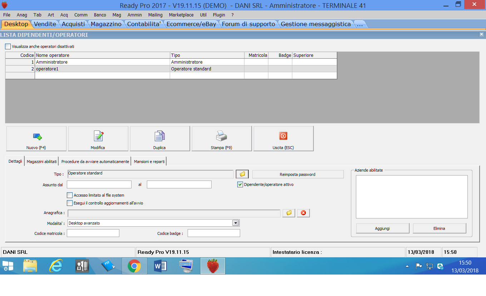Select Magazzini abilitati sub-tab
The height and width of the screenshot is (296, 486).
(x=41, y=162)
